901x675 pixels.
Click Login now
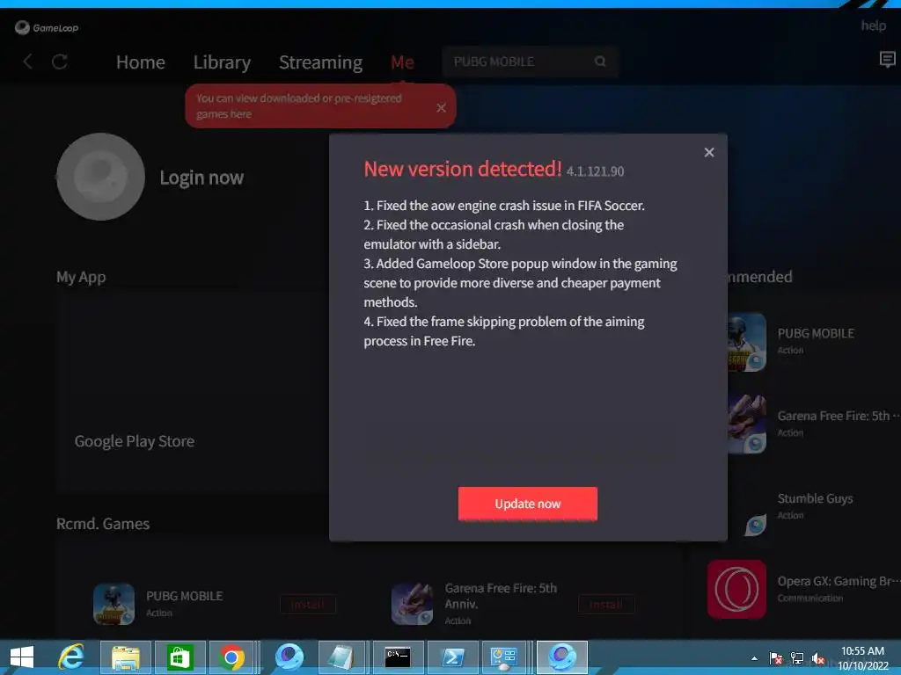tap(201, 178)
